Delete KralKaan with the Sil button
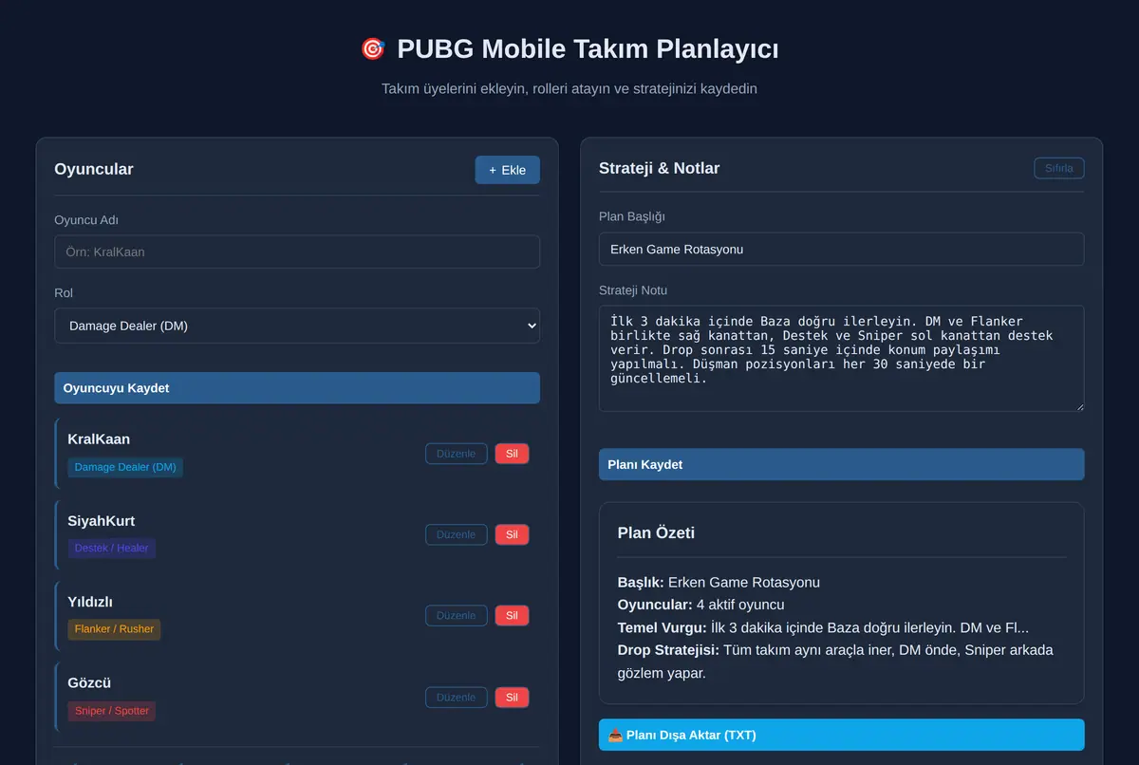 (x=512, y=454)
